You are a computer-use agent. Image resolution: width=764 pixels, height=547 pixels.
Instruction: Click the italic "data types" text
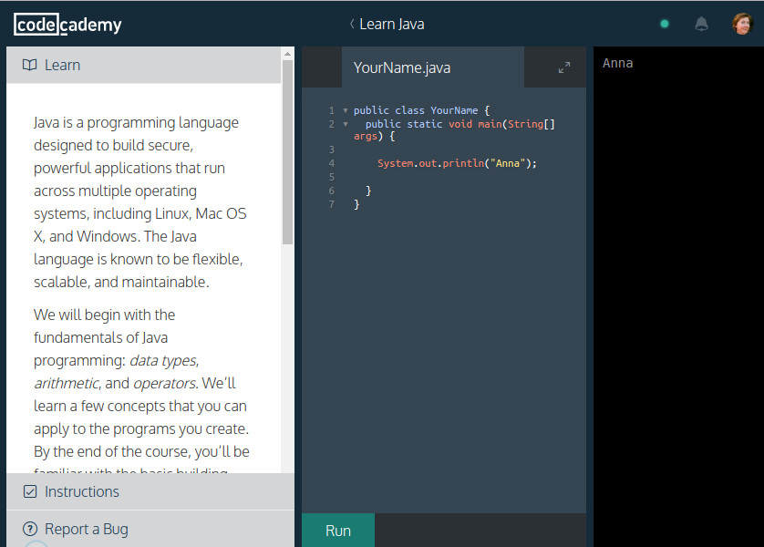tap(163, 360)
